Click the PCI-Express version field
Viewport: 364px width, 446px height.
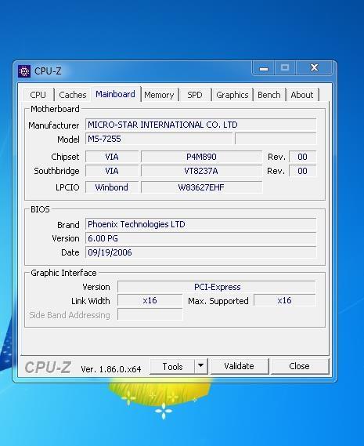(217, 287)
